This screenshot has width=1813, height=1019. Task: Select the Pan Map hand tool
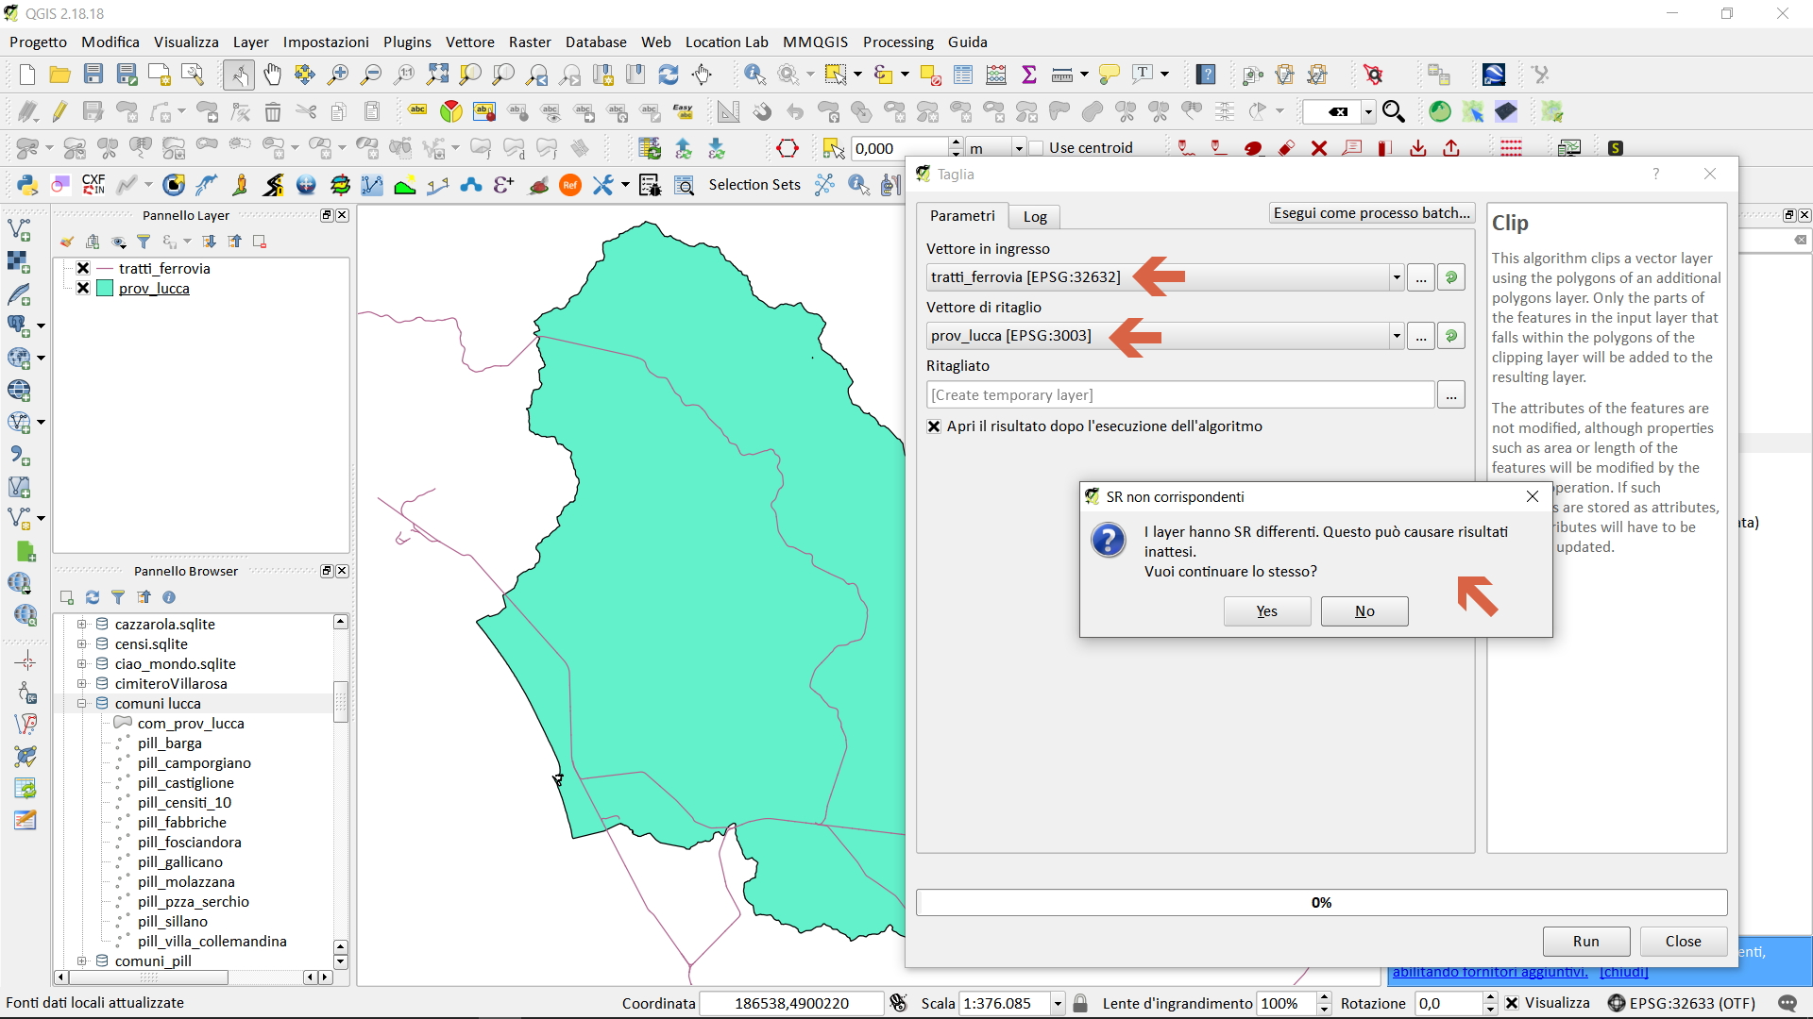pos(272,75)
